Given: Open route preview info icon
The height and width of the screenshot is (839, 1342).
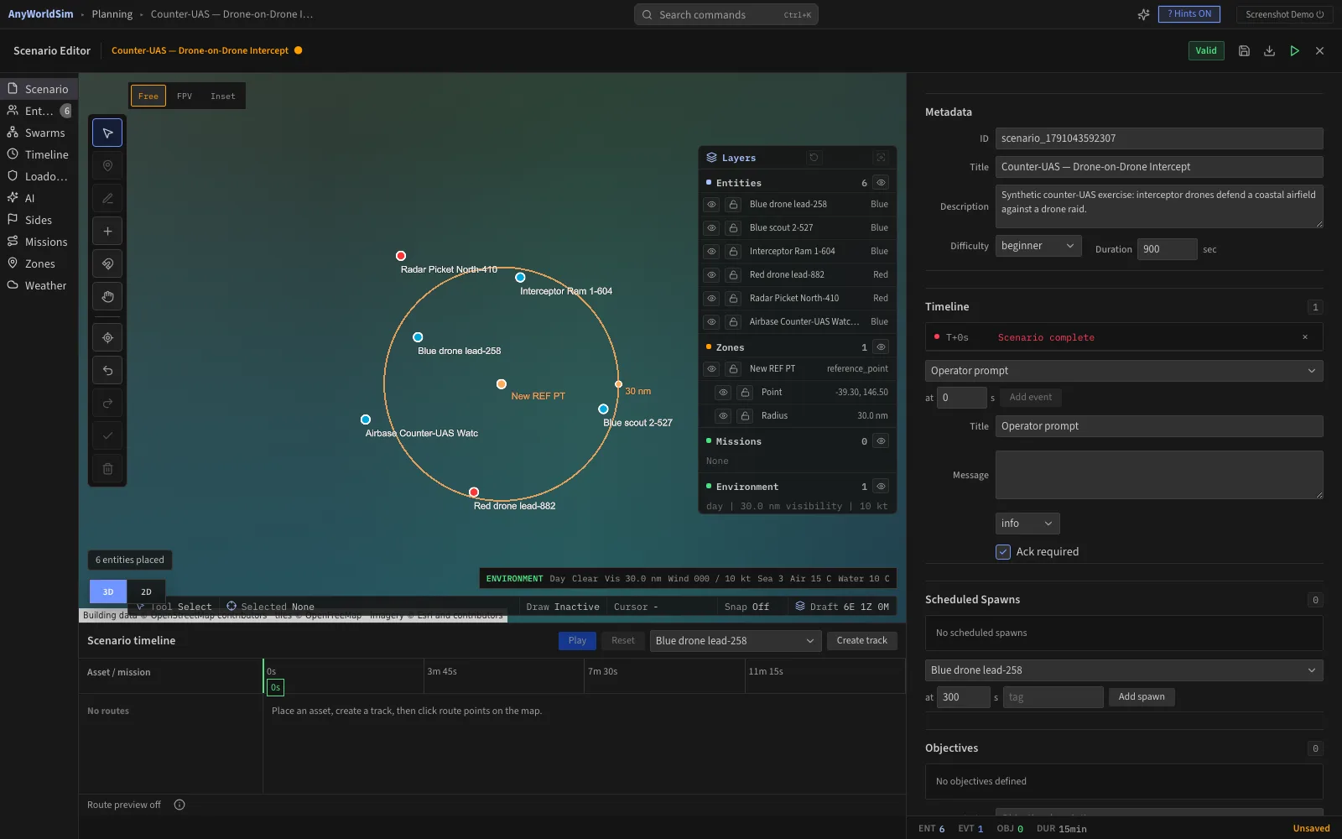Looking at the screenshot, I should (179, 805).
